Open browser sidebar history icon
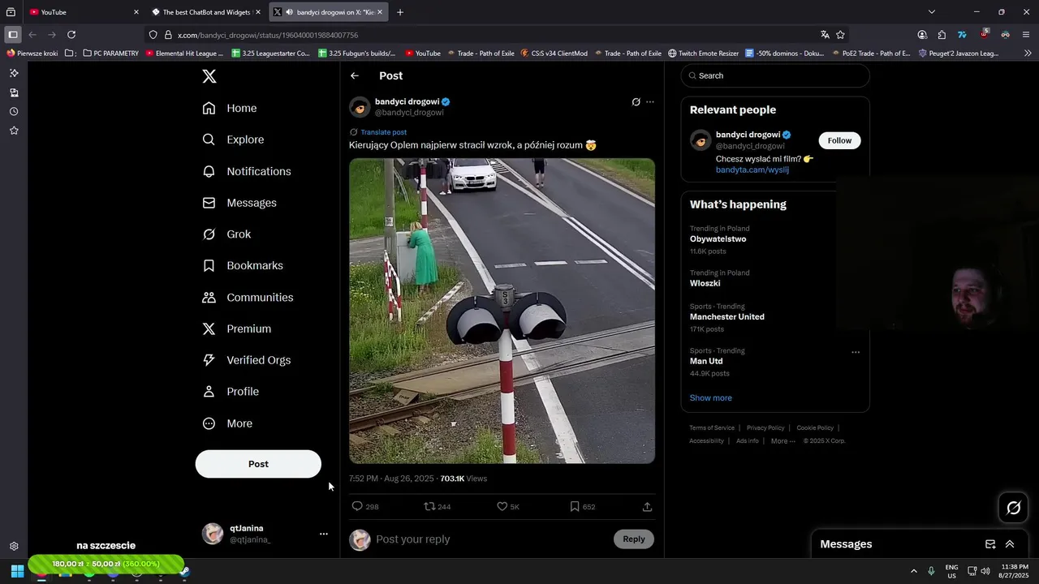 [14, 111]
